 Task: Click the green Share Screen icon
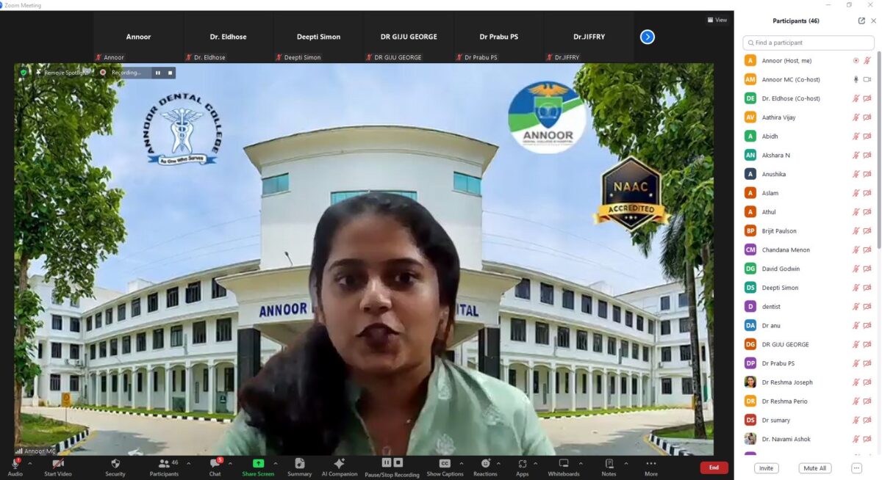point(258,463)
